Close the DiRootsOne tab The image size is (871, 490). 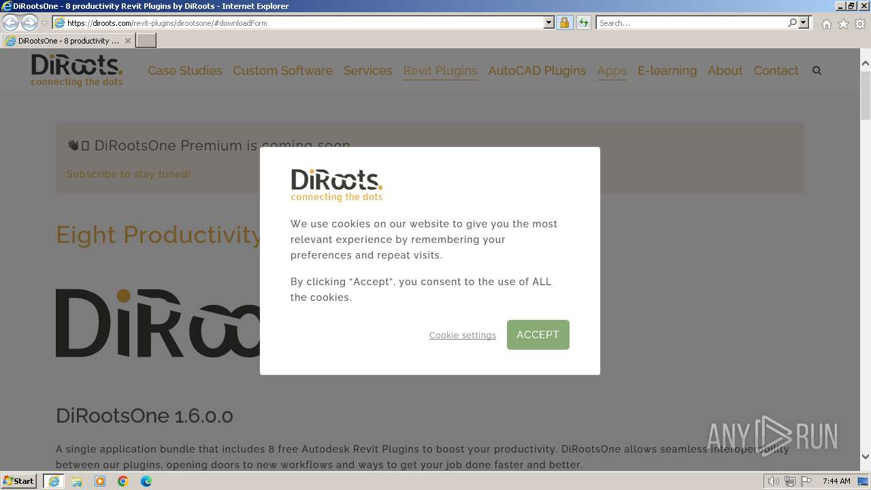[x=127, y=41]
